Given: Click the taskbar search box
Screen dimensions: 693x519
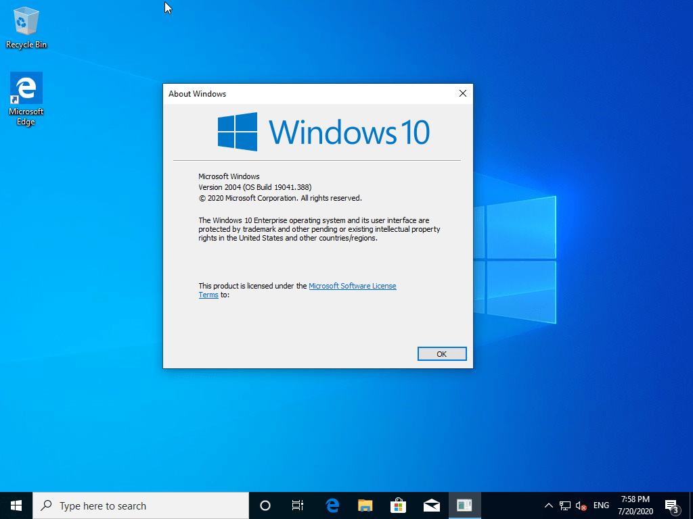Looking at the screenshot, I should click(141, 505).
